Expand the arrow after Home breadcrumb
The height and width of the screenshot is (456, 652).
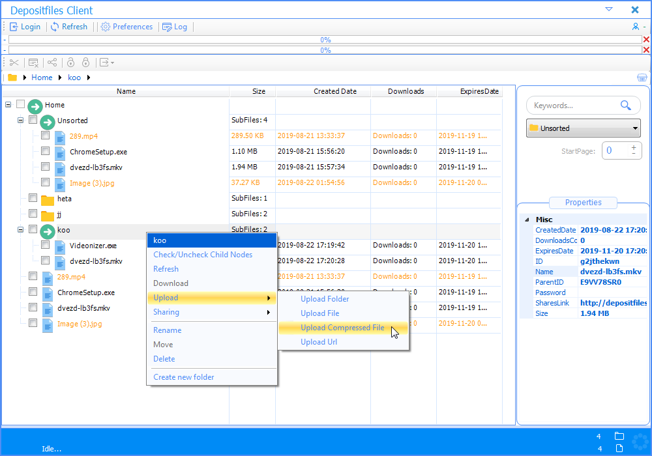(60, 78)
